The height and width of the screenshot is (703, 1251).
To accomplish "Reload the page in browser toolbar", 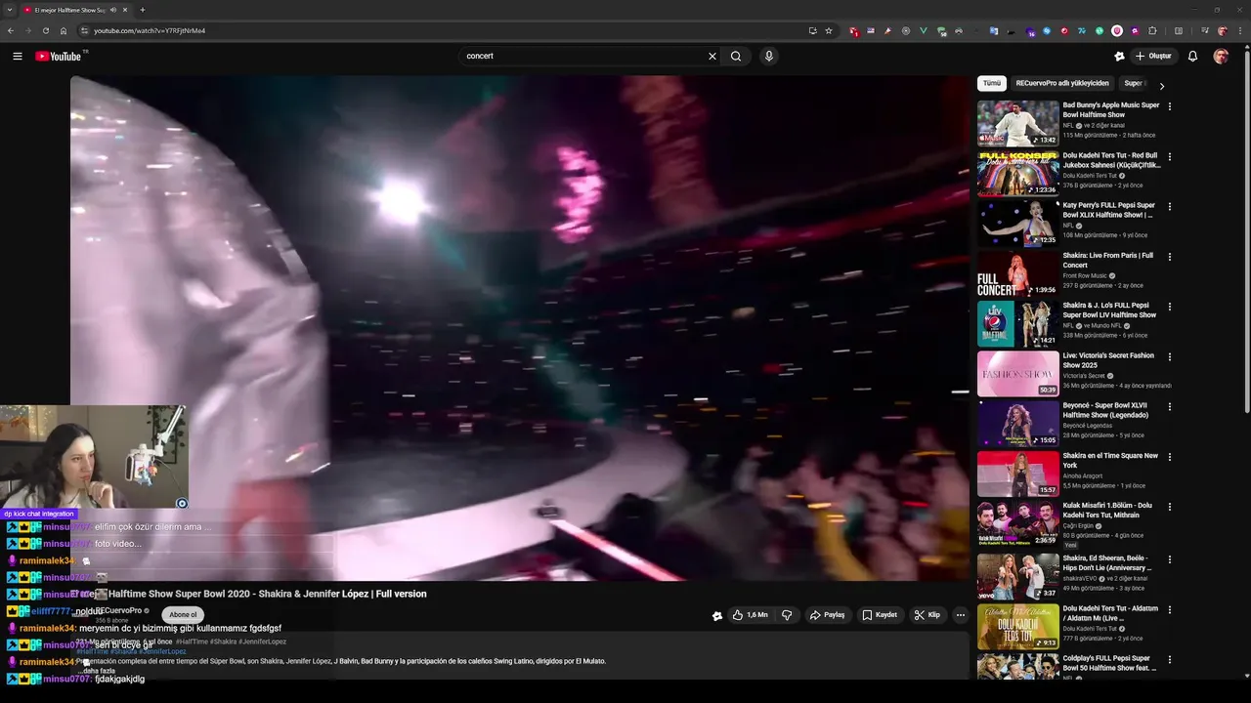I will (x=45, y=30).
